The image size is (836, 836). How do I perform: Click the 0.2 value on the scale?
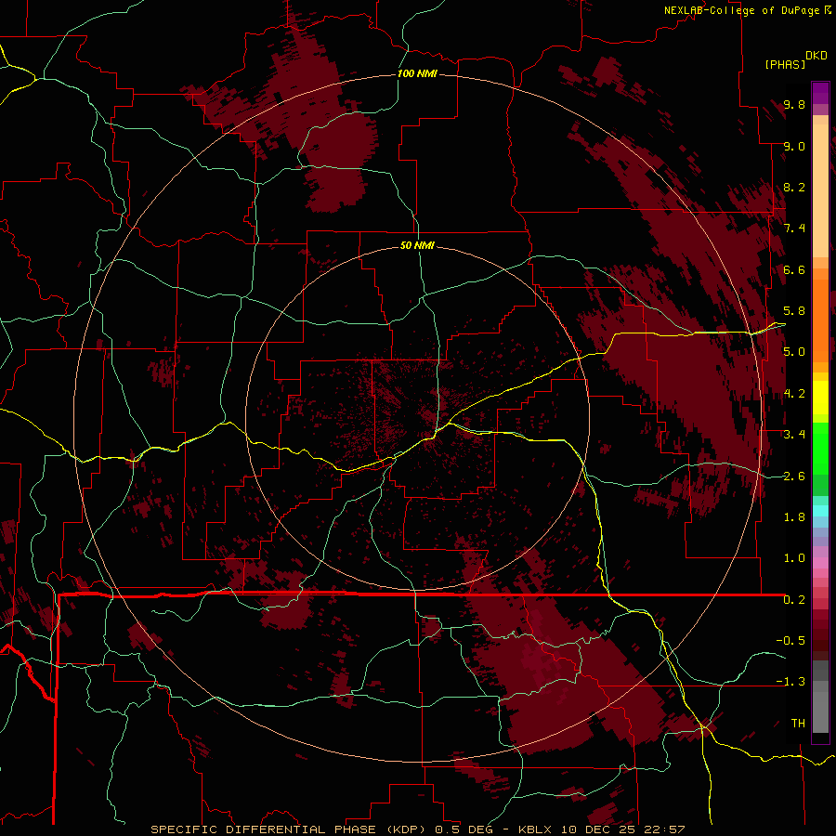(x=794, y=600)
